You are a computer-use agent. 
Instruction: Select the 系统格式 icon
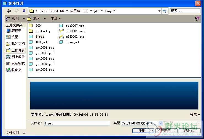[8, 63]
